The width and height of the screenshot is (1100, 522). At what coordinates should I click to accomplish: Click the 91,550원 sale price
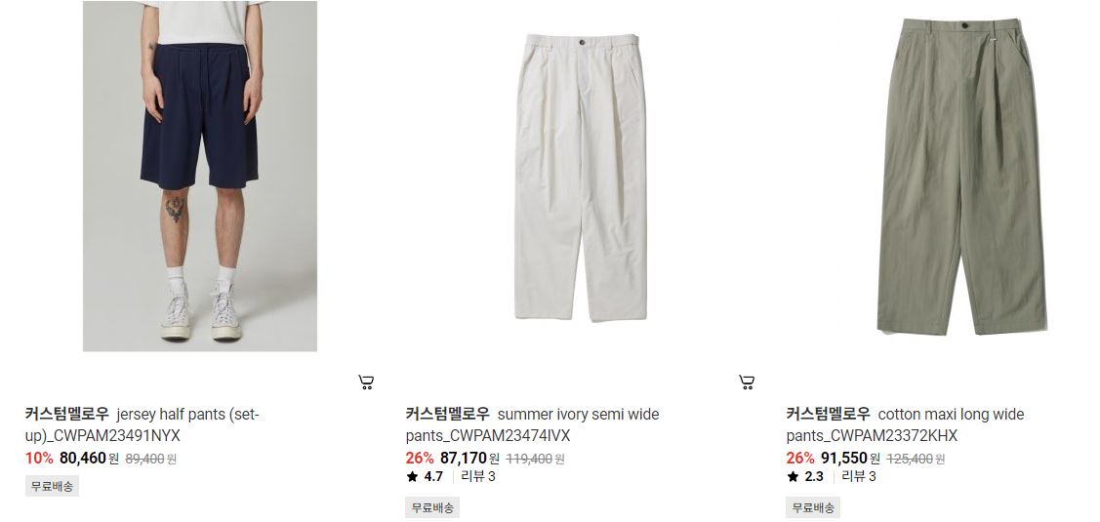tap(851, 459)
